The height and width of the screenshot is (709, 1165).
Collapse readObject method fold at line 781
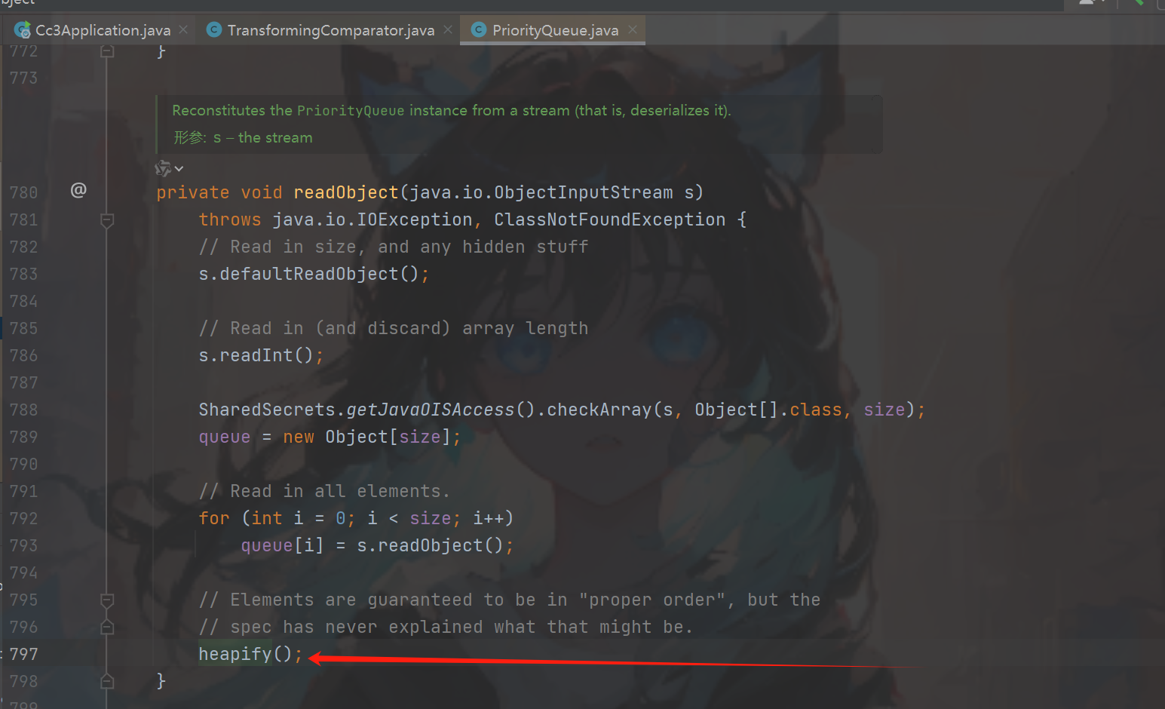[x=107, y=220]
